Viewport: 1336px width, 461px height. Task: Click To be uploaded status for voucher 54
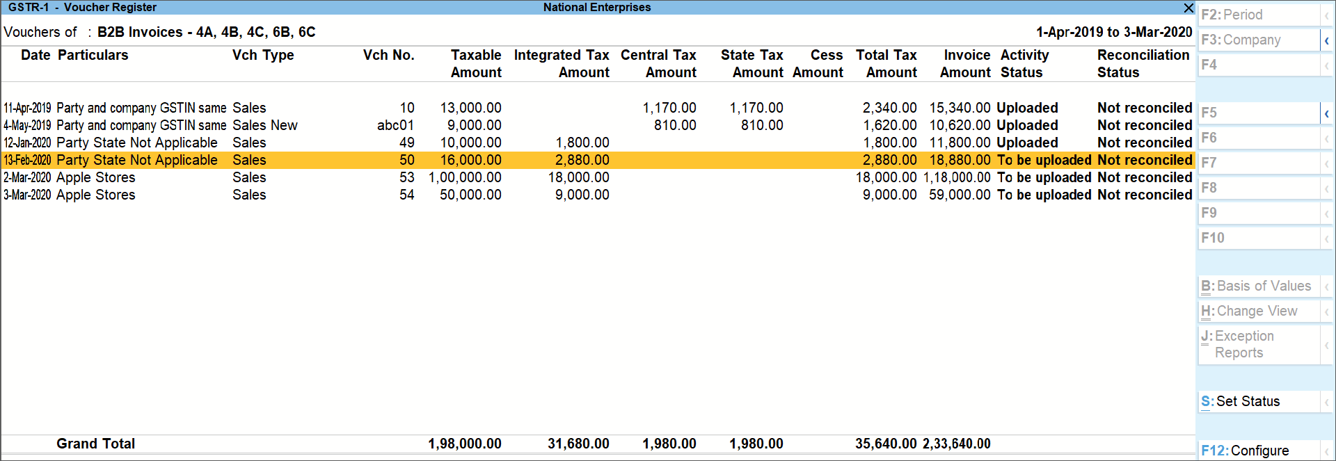click(x=1044, y=195)
